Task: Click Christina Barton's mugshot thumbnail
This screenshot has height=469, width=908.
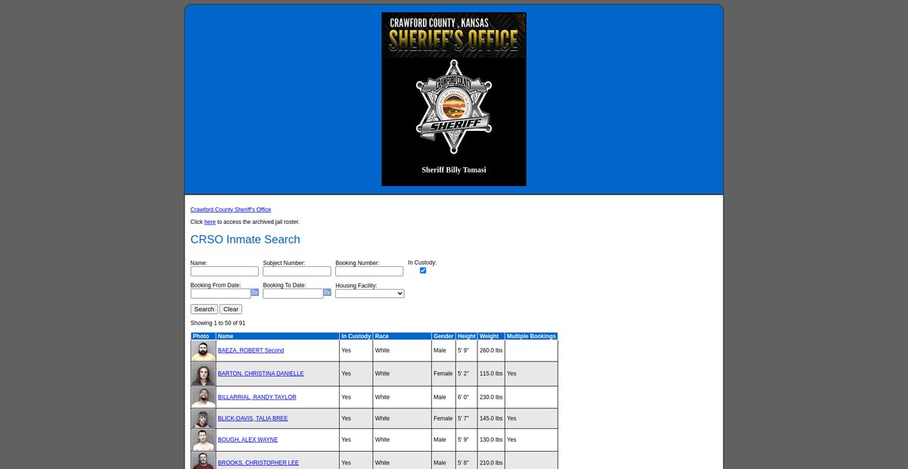Action: [204, 374]
